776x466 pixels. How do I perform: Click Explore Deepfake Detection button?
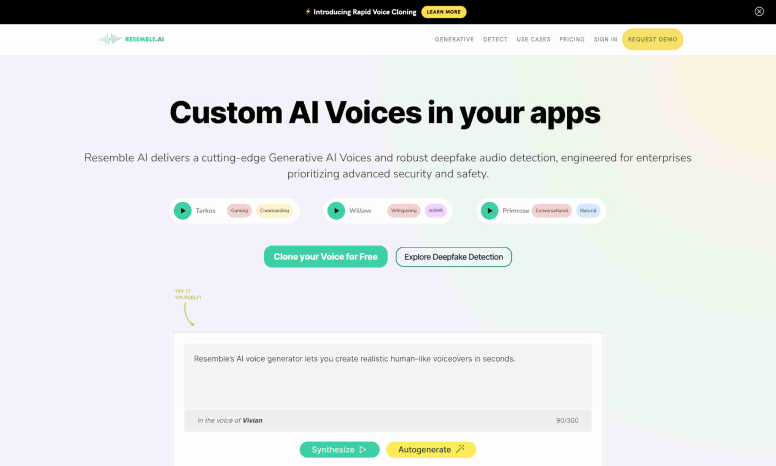[x=453, y=256]
